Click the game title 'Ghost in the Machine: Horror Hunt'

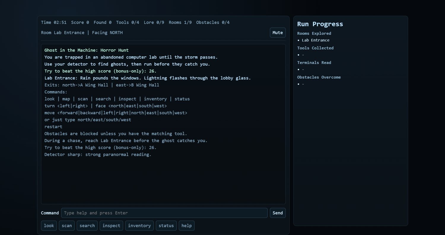(x=87, y=50)
